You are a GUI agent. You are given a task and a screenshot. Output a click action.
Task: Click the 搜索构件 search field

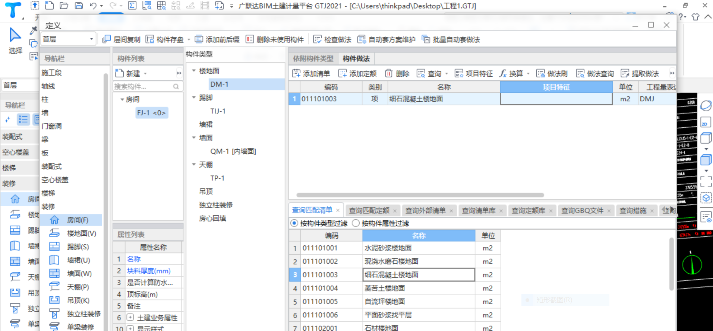(147, 86)
